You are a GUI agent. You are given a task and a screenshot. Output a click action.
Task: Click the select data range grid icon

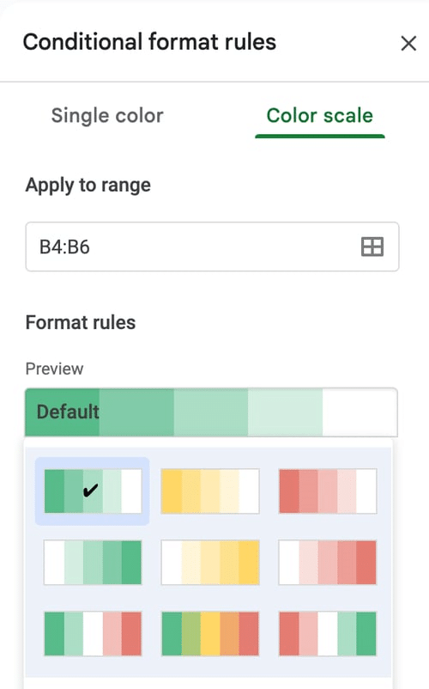click(372, 247)
